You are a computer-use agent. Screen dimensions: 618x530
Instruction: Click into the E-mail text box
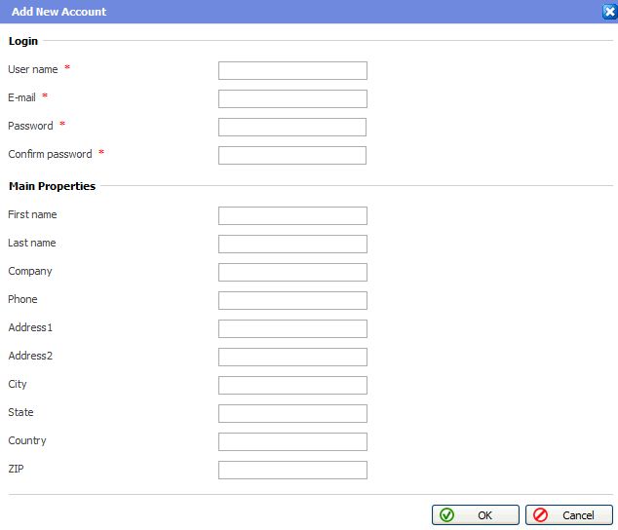292,98
